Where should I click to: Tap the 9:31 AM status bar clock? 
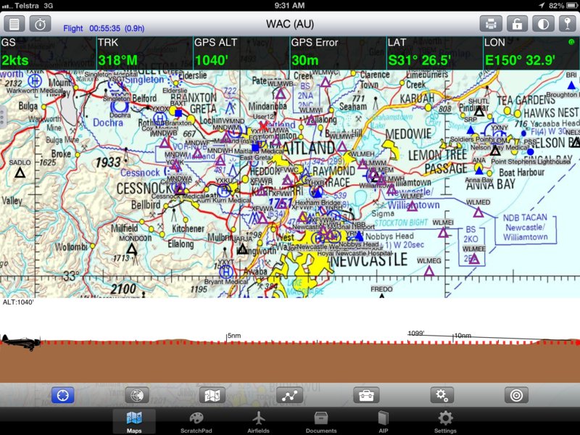tap(289, 6)
